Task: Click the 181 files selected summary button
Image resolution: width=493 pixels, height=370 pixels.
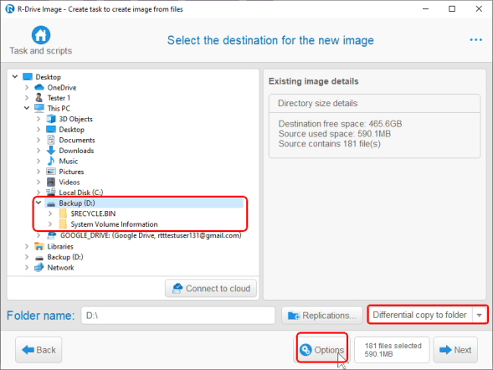Action: (392, 350)
